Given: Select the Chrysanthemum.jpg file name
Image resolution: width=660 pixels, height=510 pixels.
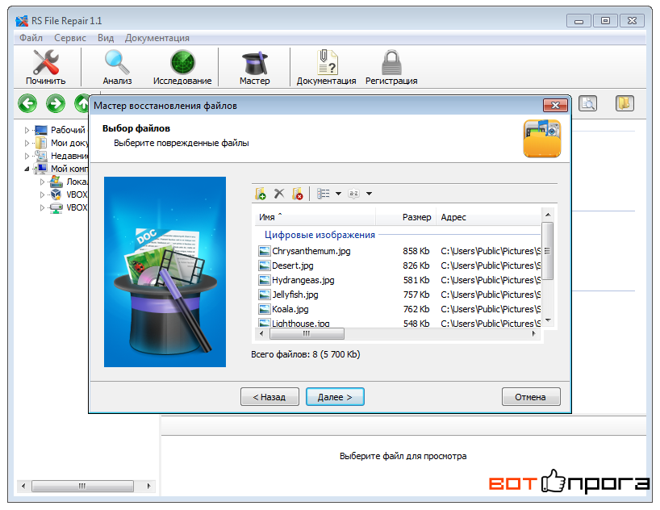Looking at the screenshot, I should (311, 252).
